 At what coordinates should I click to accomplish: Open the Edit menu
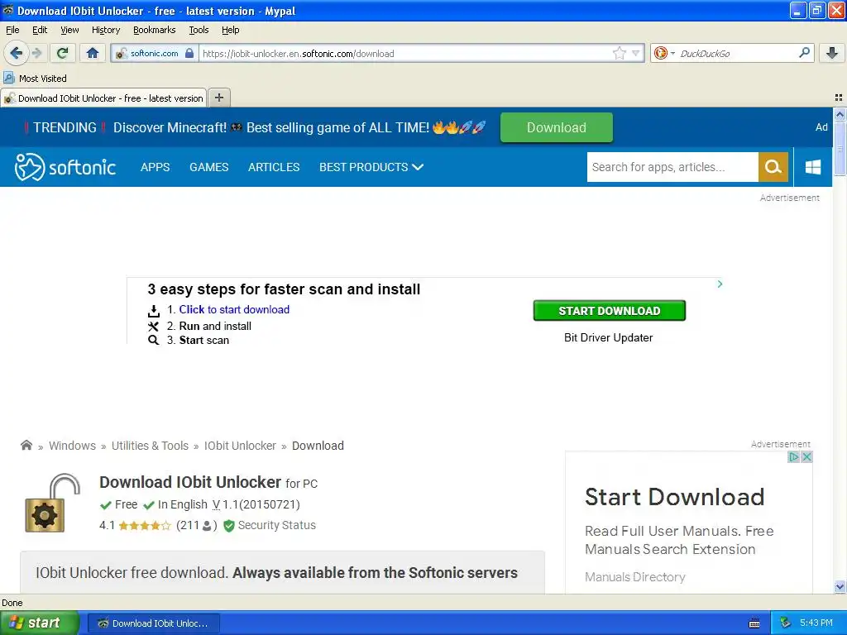pos(40,30)
